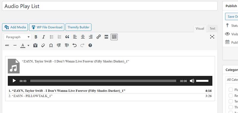Toggle italic formatting

44,37
